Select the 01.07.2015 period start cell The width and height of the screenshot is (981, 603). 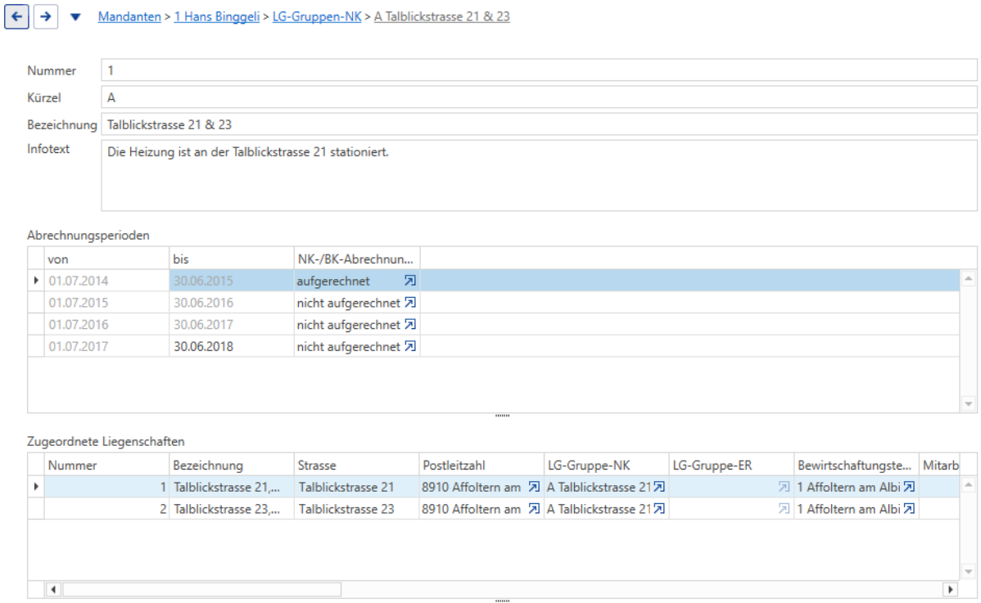[x=106, y=303]
